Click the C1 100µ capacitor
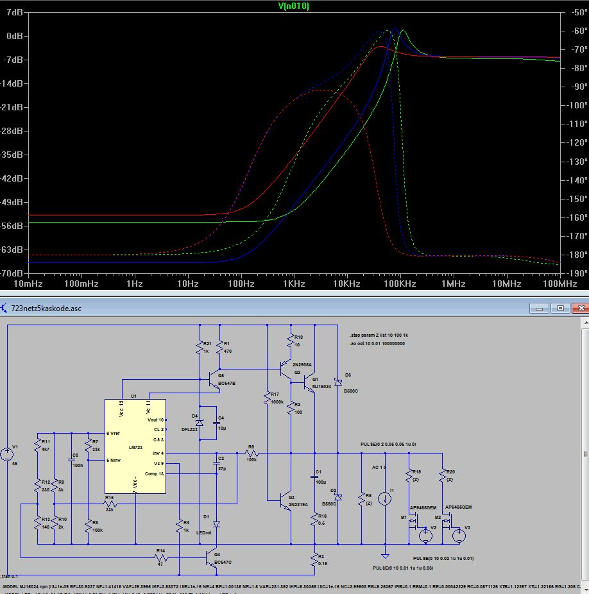589x594 pixels. coord(314,477)
